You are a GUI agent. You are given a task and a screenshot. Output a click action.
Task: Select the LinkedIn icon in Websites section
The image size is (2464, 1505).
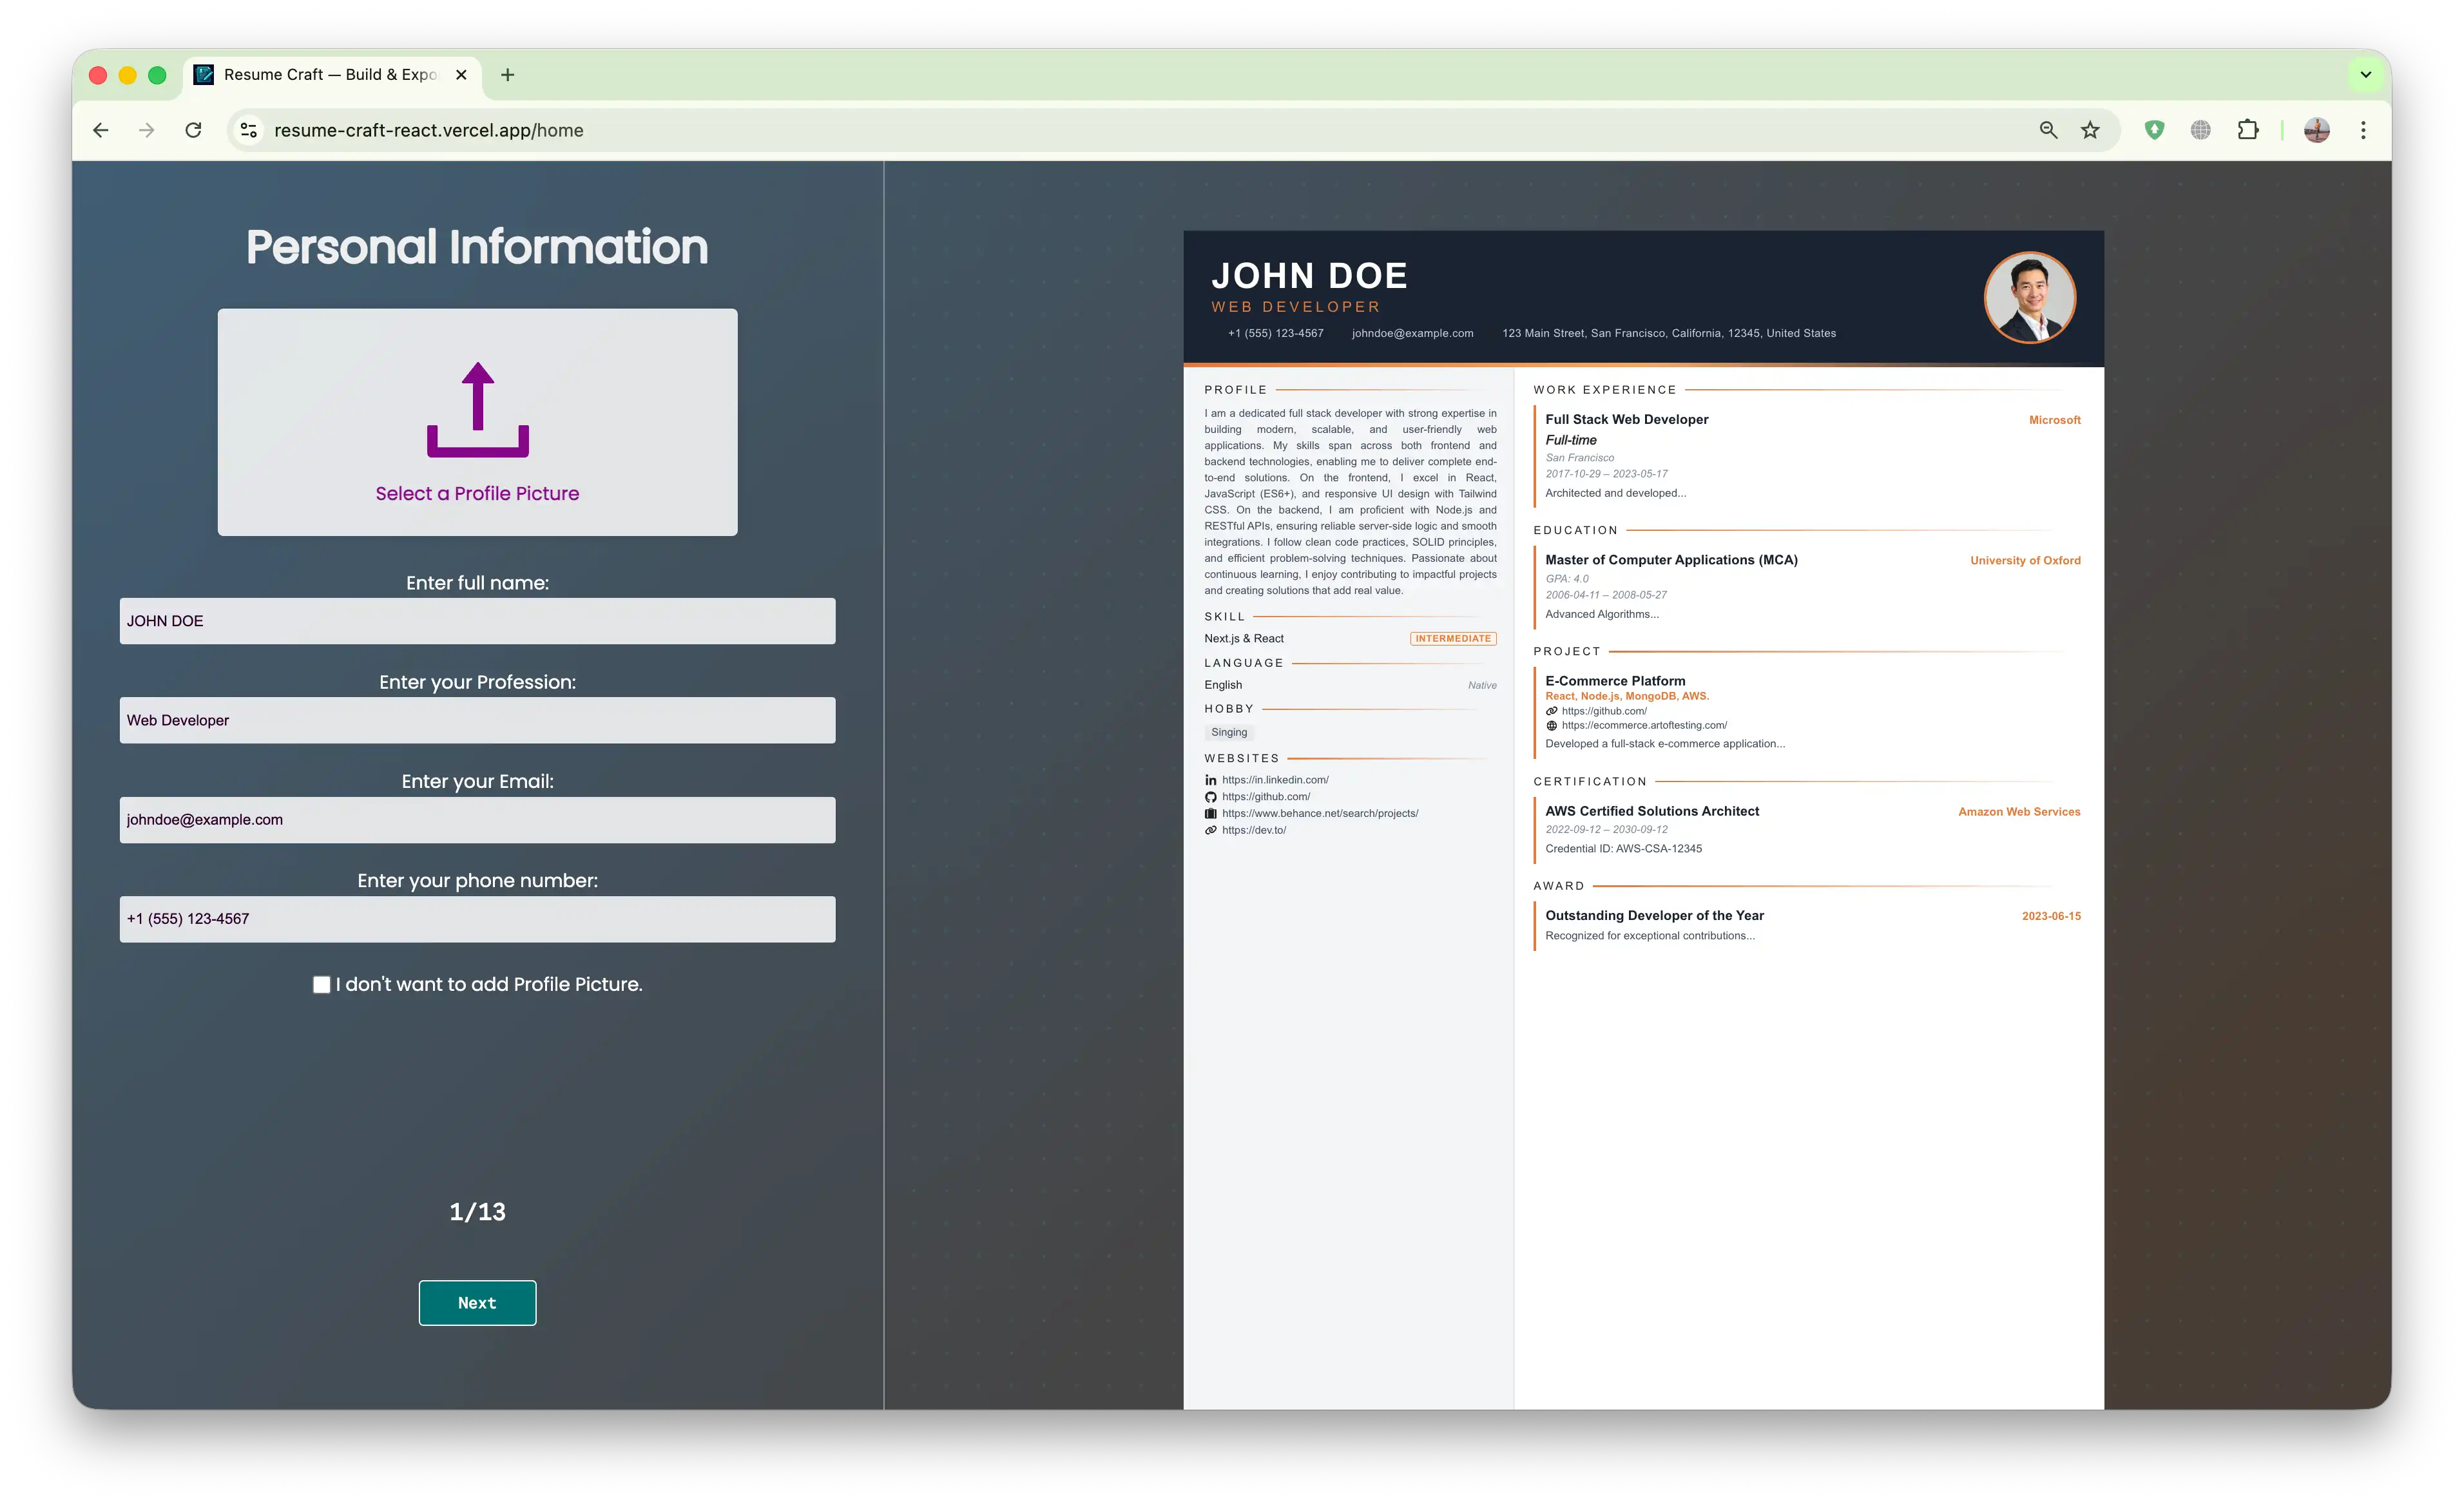pyautogui.click(x=1211, y=779)
